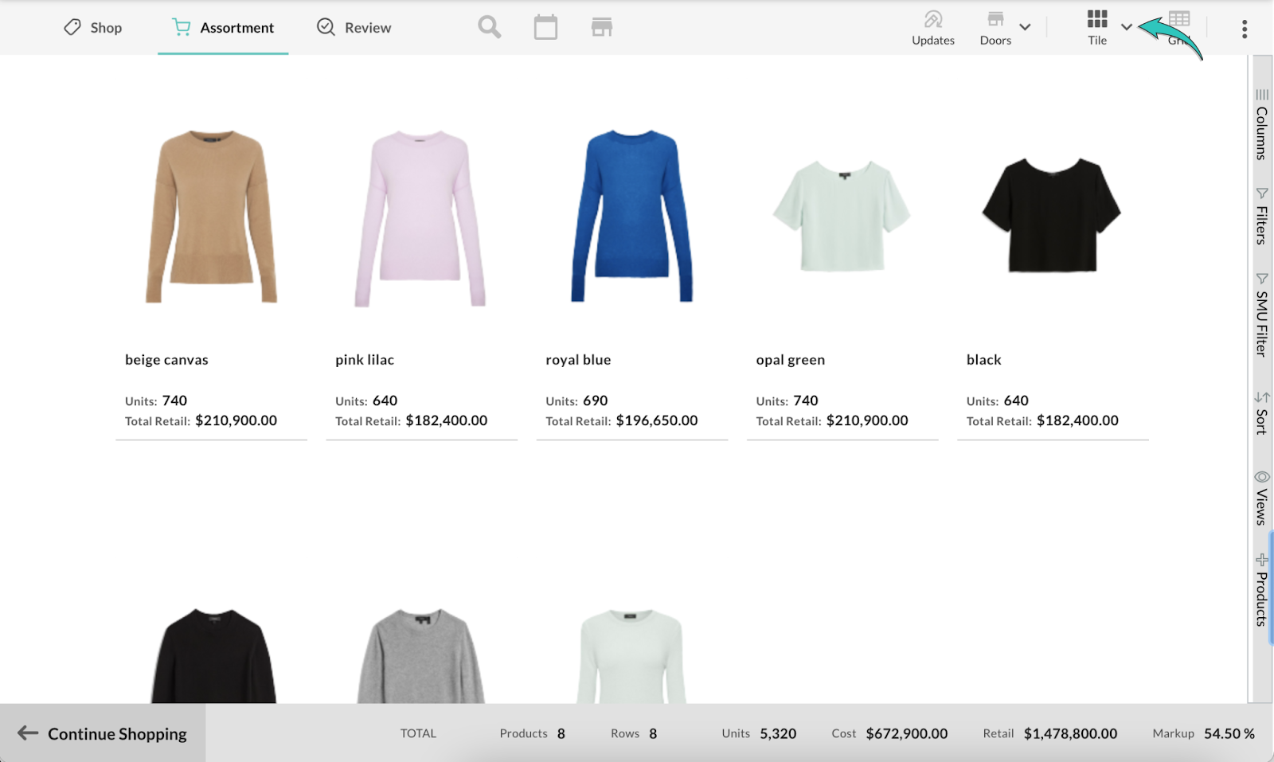1274x762 pixels.
Task: Click the 'royal blue' product name
Action: pyautogui.click(x=578, y=360)
